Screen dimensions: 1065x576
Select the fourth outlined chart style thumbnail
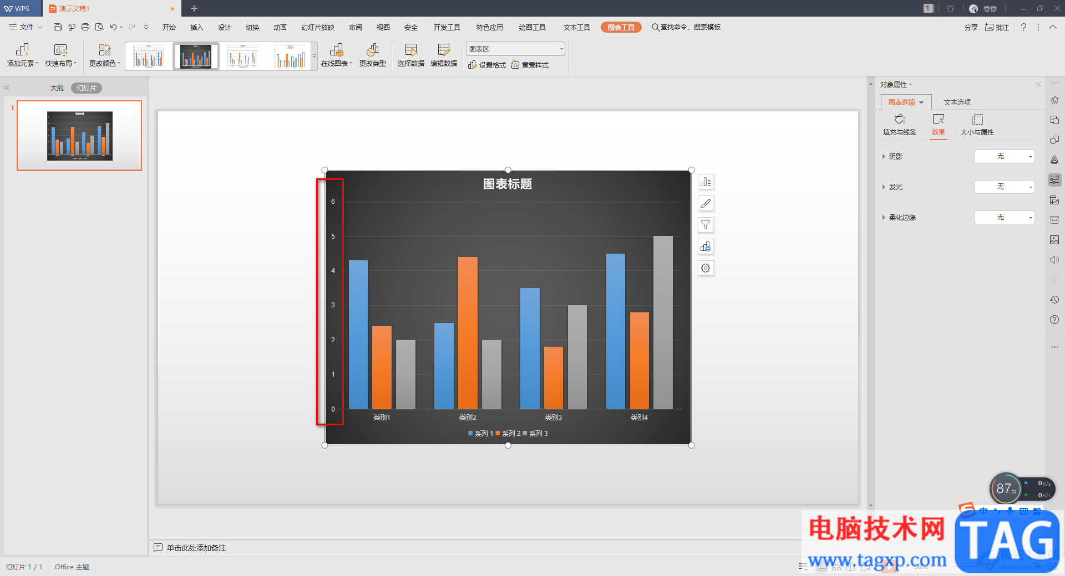291,56
